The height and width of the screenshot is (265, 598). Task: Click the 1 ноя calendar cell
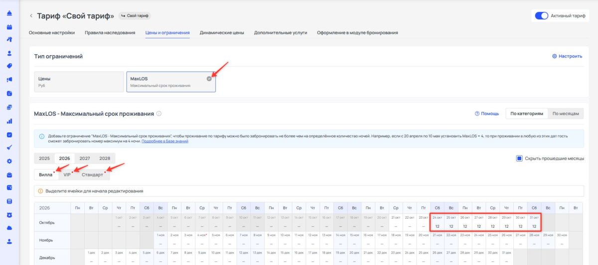pyautogui.click(x=160, y=239)
